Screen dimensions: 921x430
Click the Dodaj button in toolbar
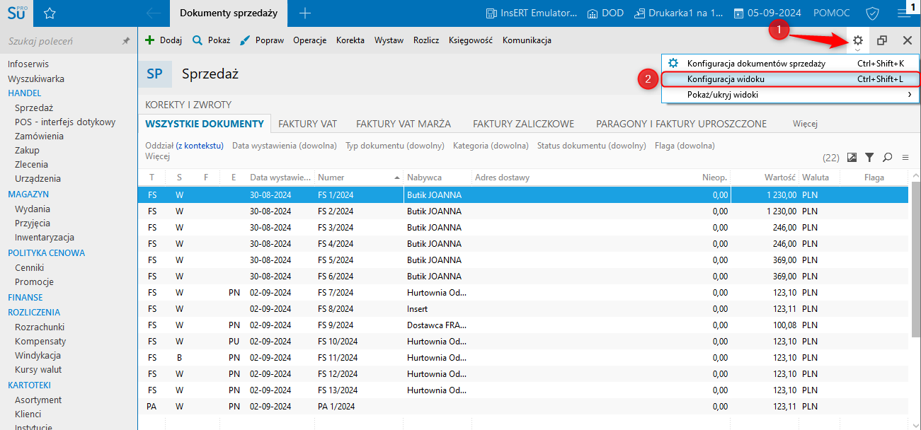point(164,40)
